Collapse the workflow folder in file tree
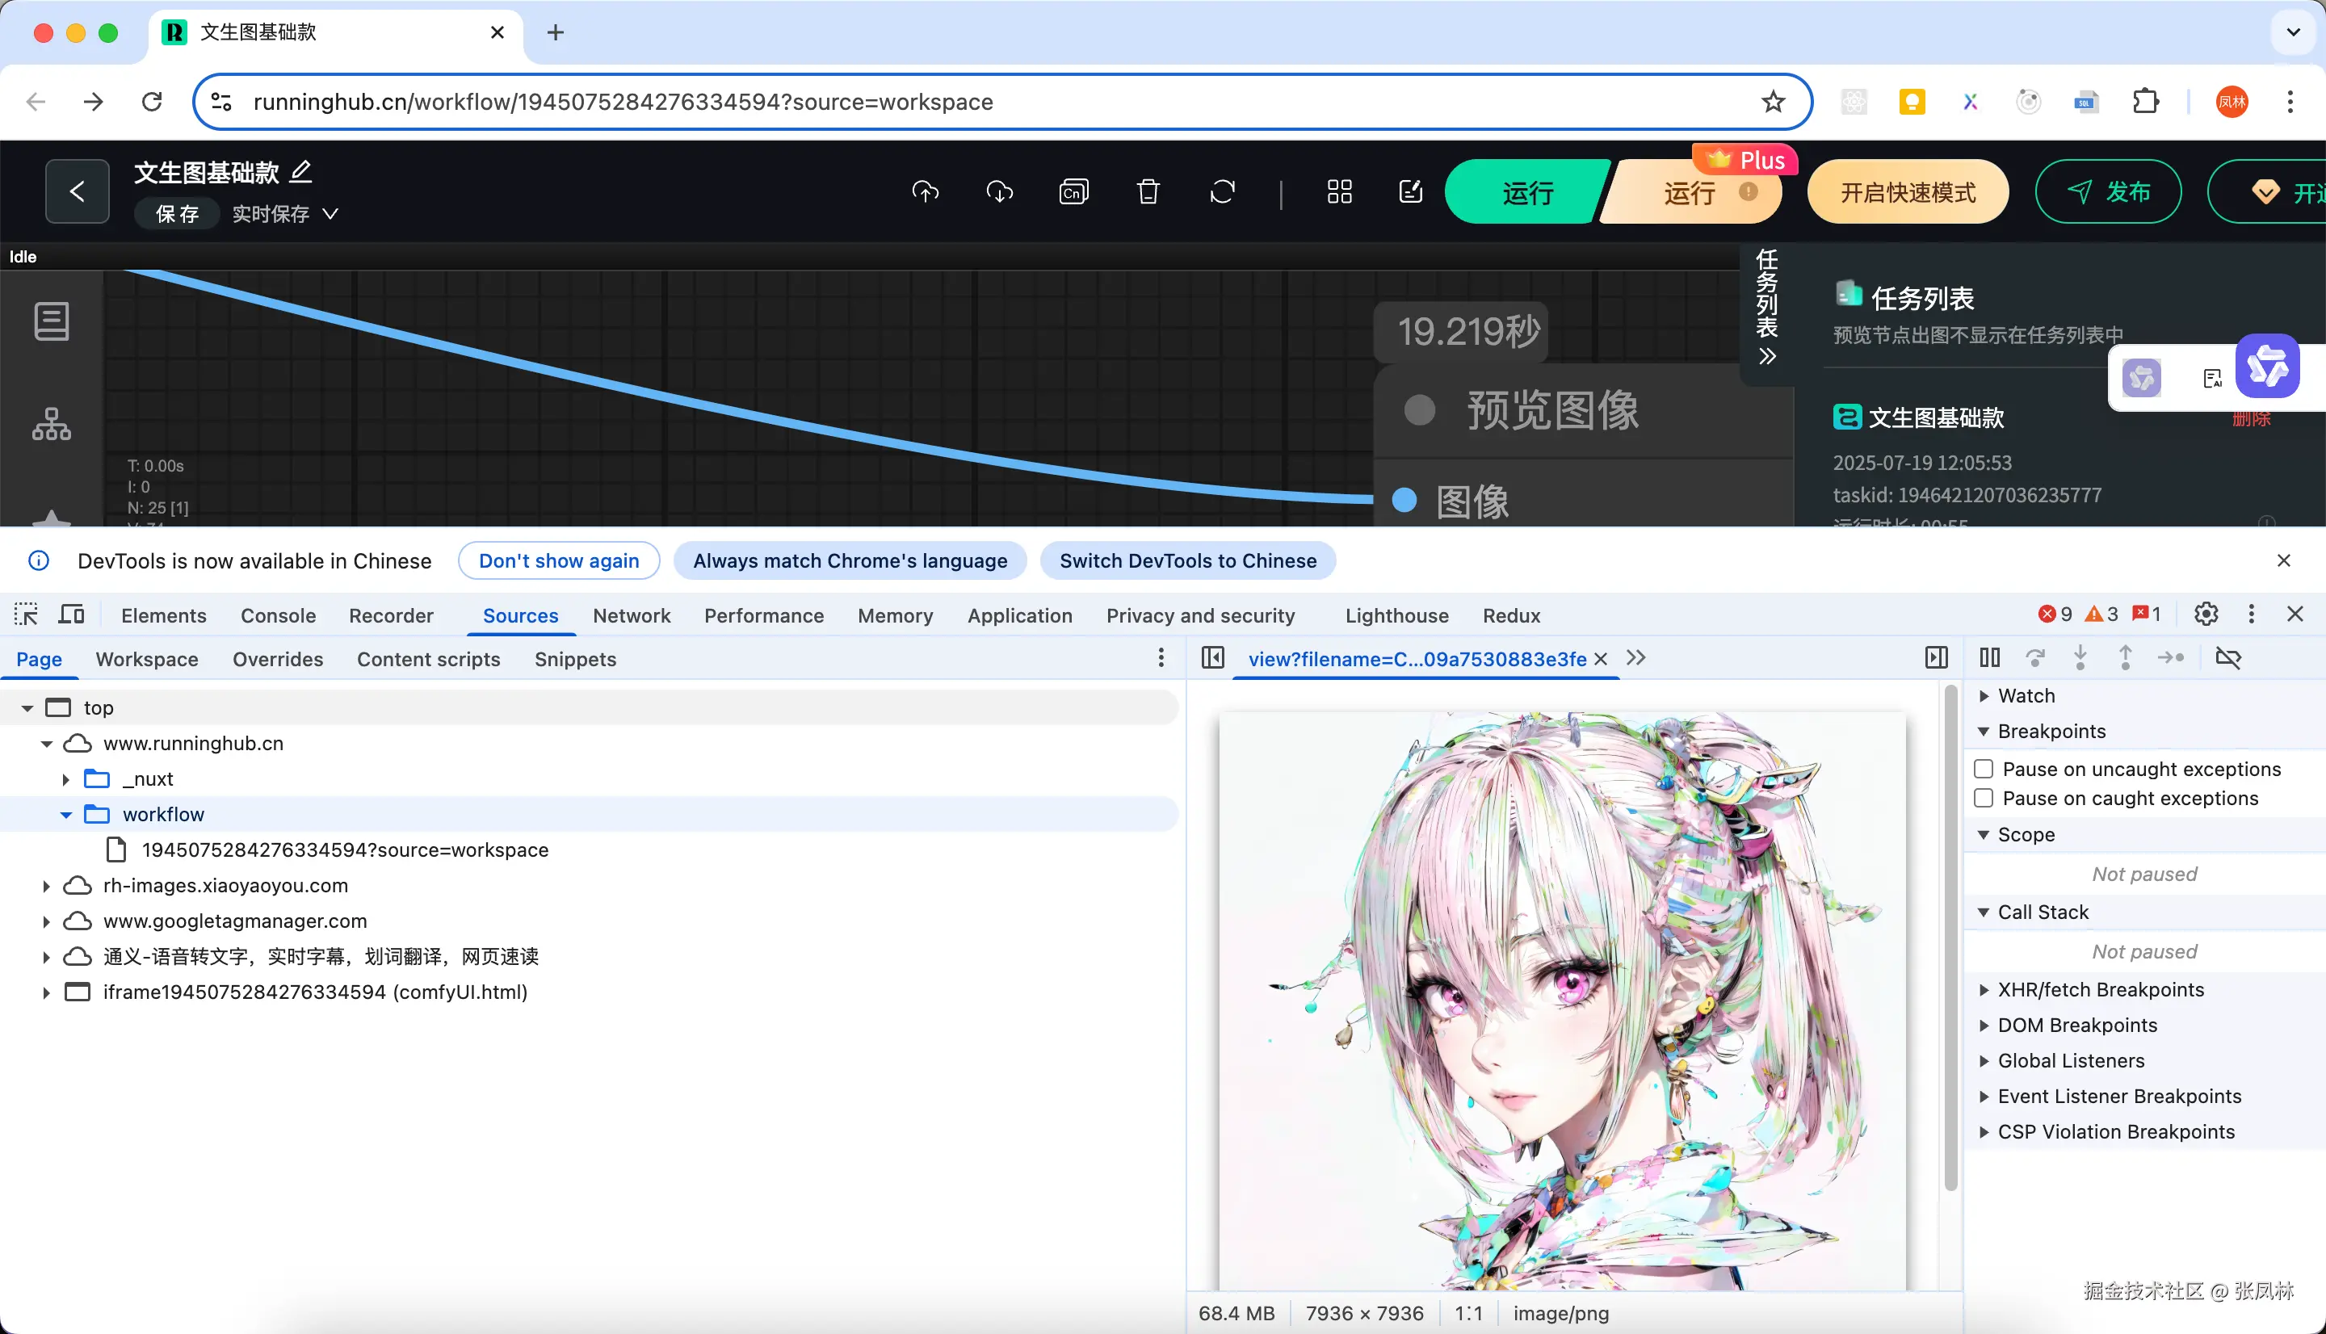 coord(65,814)
